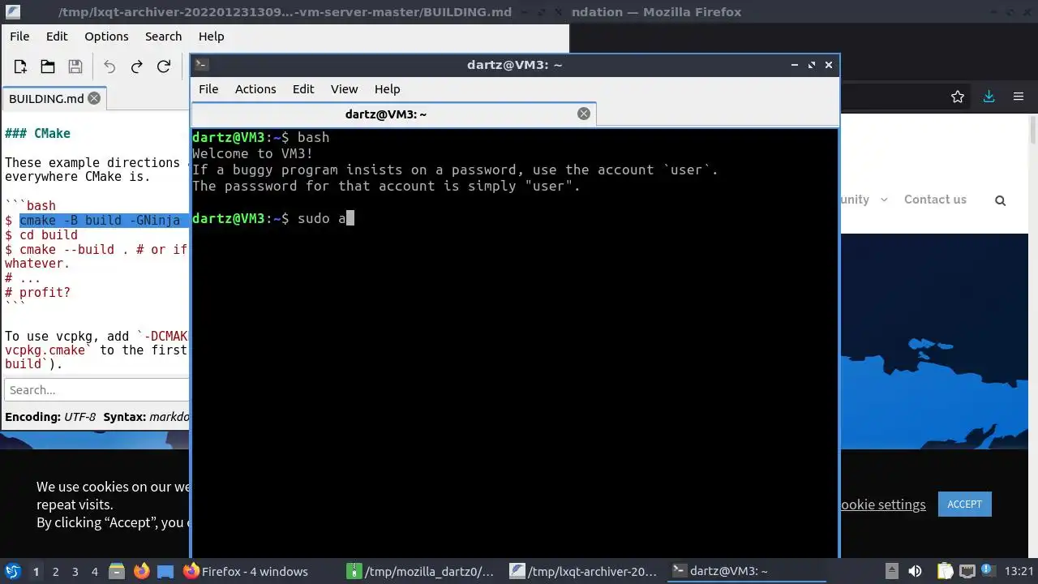Screen dimensions: 1038x584
Task: Open the terminal Actions menu
Action: click(x=255, y=89)
